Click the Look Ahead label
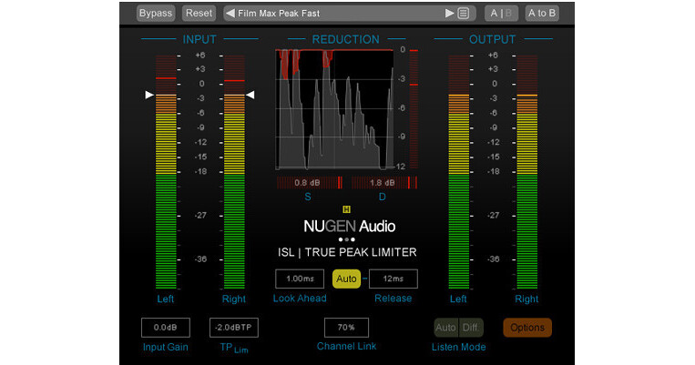Image resolution: width=695 pixels, height=365 pixels. (x=300, y=299)
